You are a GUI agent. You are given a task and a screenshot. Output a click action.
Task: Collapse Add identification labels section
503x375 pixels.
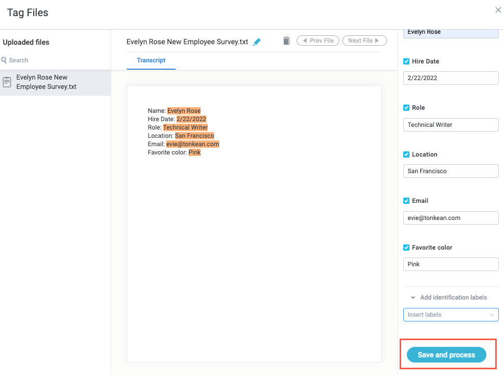pos(413,298)
